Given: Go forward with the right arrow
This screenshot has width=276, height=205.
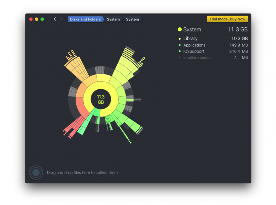Looking at the screenshot, I should tap(61, 19).
